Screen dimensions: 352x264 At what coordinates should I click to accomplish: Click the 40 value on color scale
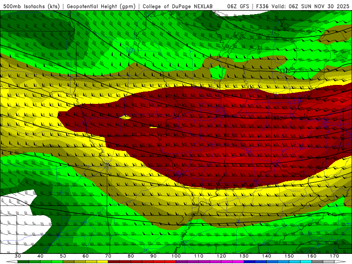(x=40, y=256)
